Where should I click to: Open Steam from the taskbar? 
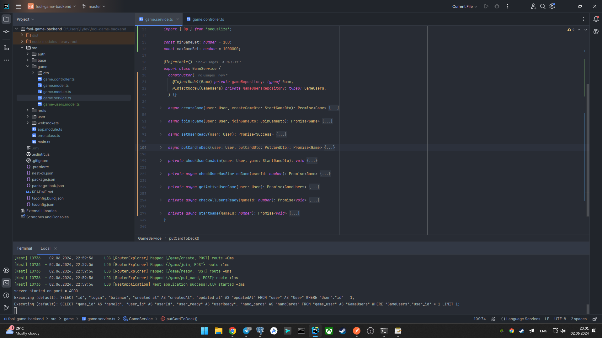pyautogui.click(x=343, y=331)
